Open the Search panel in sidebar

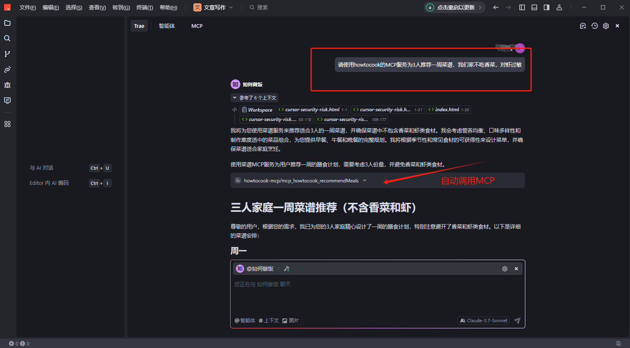click(7, 38)
